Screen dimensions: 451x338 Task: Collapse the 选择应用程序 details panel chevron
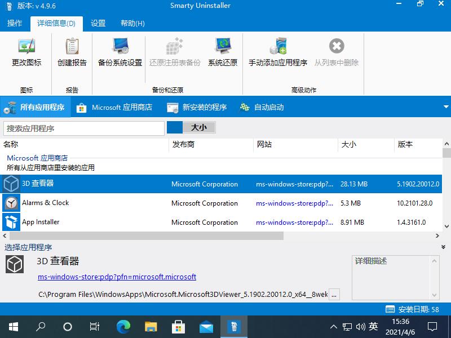(443, 247)
